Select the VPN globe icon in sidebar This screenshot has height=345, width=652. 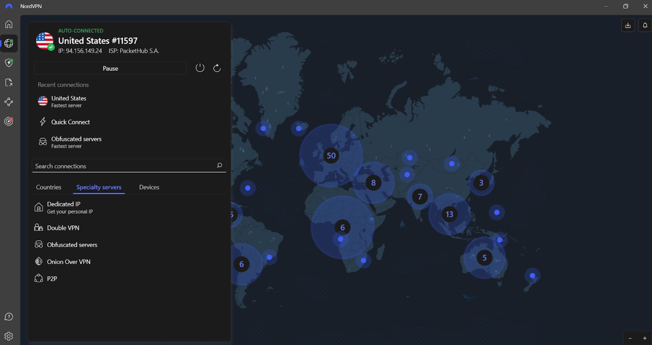coord(8,43)
